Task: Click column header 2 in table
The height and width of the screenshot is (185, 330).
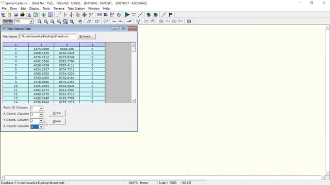Action: (41, 45)
